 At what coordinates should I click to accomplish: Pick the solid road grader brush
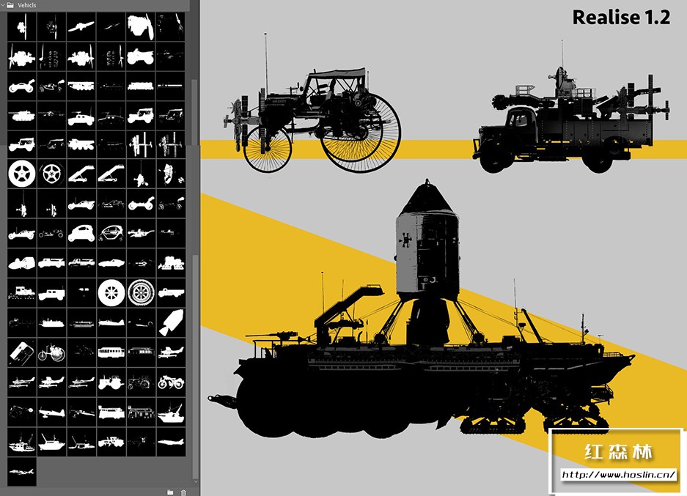click(111, 442)
